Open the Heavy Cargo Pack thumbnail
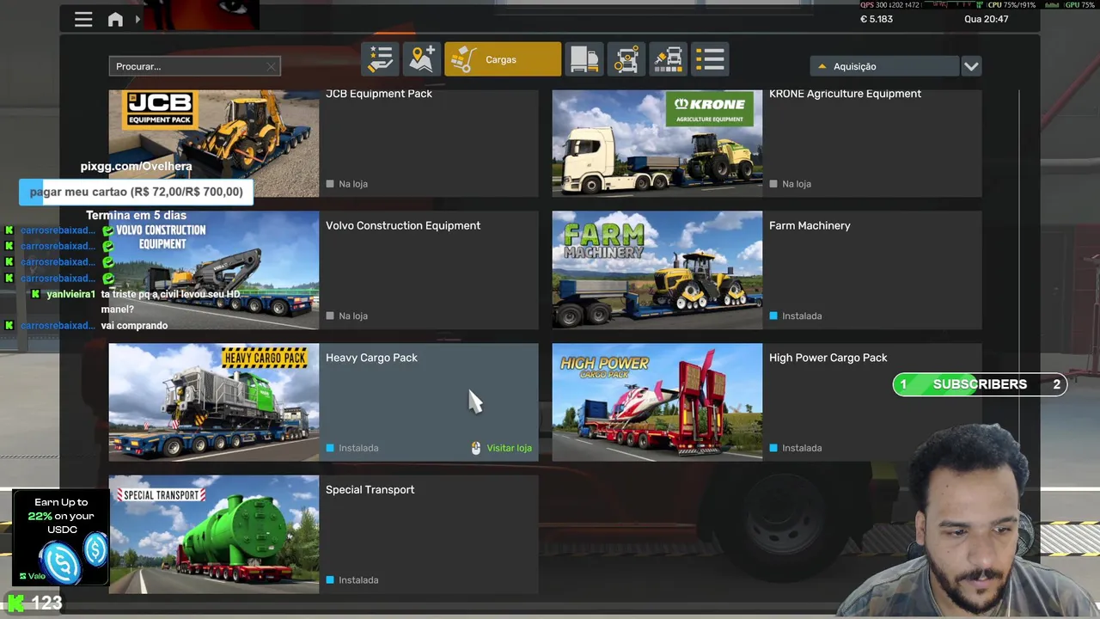1100x619 pixels. [214, 402]
